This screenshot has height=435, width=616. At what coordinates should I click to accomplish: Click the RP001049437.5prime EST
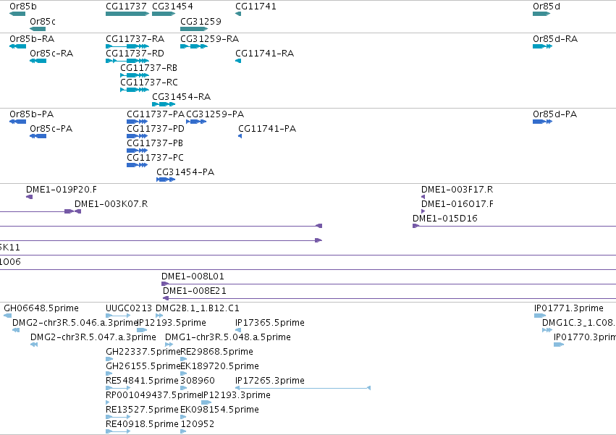point(108,402)
